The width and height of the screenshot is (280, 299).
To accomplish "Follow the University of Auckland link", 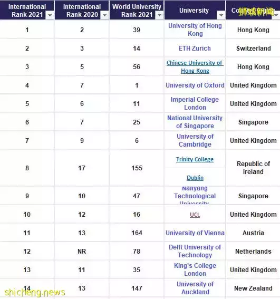I will [x=195, y=288].
